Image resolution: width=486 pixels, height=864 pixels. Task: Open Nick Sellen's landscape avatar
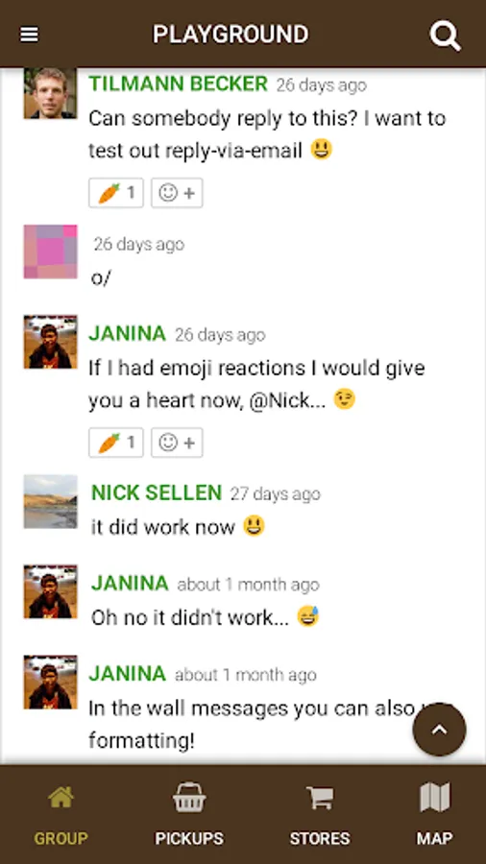(50, 501)
